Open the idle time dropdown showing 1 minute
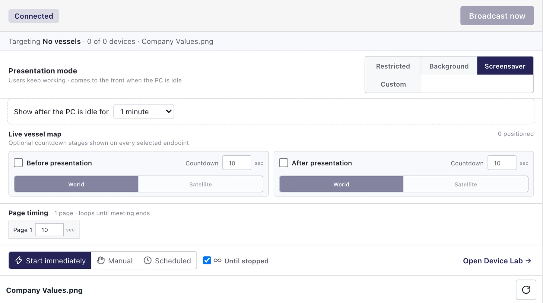Viewport: 543px width, 303px height. point(144,112)
